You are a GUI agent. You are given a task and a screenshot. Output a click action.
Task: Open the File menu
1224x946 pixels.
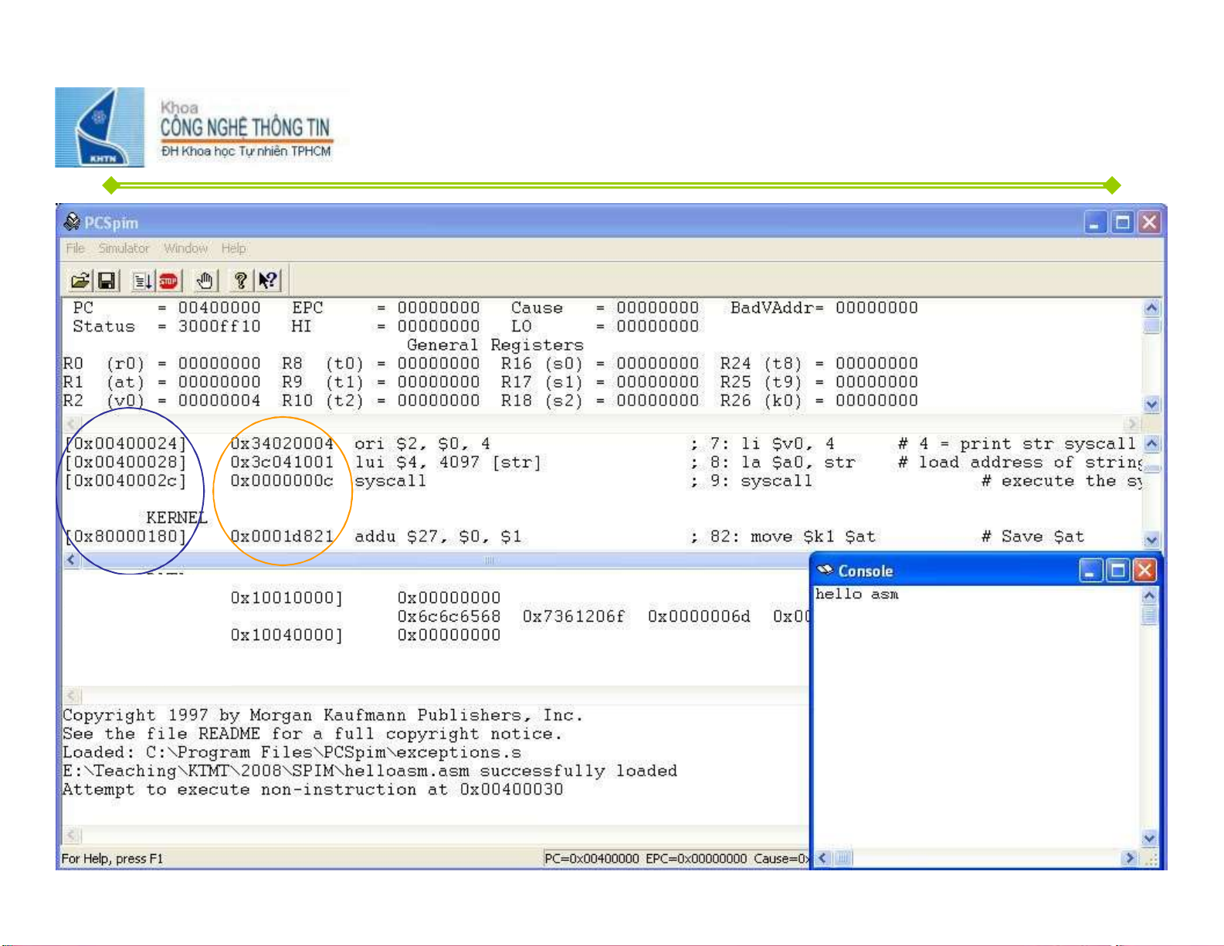point(75,248)
